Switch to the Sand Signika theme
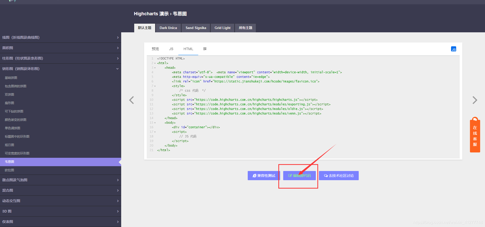 point(196,28)
